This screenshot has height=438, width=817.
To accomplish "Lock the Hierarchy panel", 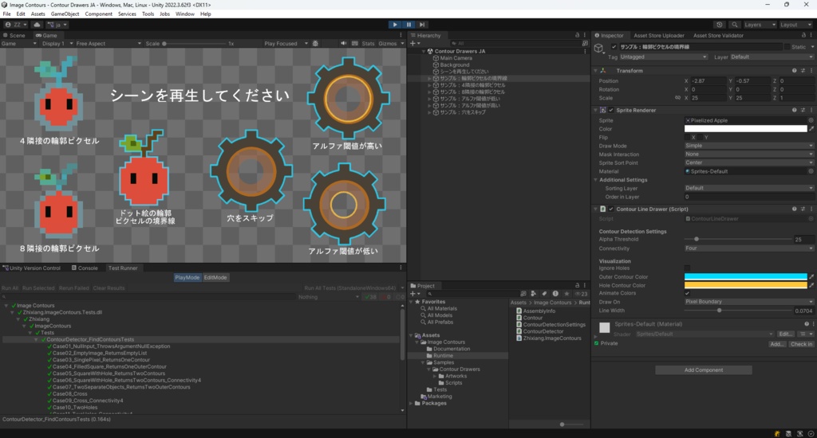I will [577, 35].
